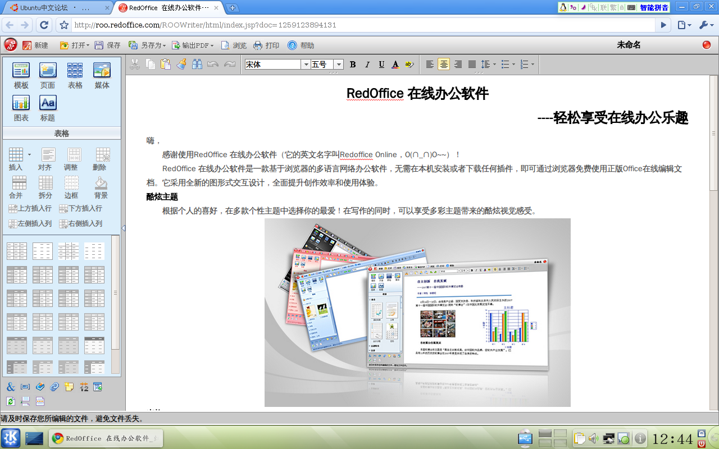Click 上方插入行 (insert row above)

(x=30, y=209)
